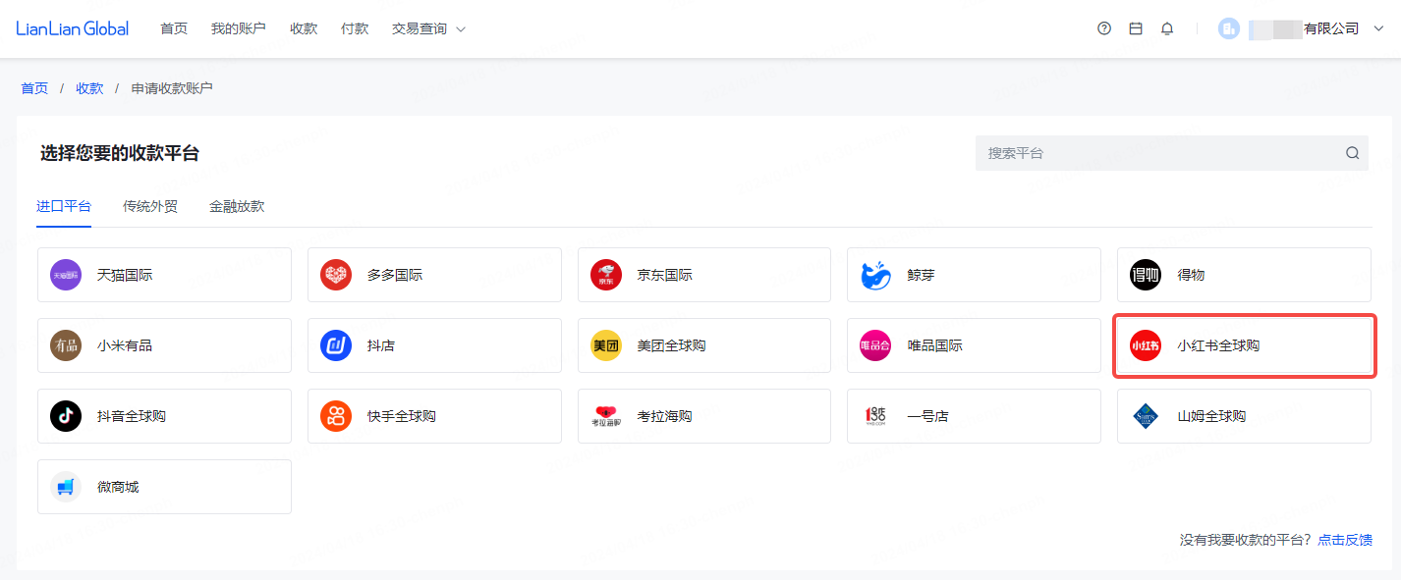Click the 搜索平台 search field

tap(1159, 153)
